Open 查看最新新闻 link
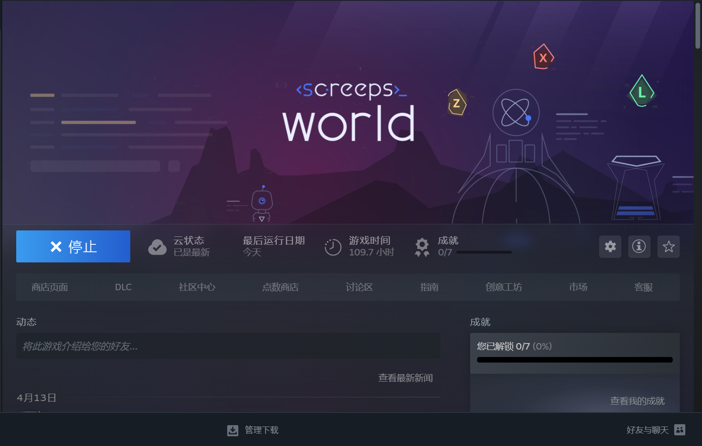Screen dimensions: 702x446 click(x=406, y=378)
